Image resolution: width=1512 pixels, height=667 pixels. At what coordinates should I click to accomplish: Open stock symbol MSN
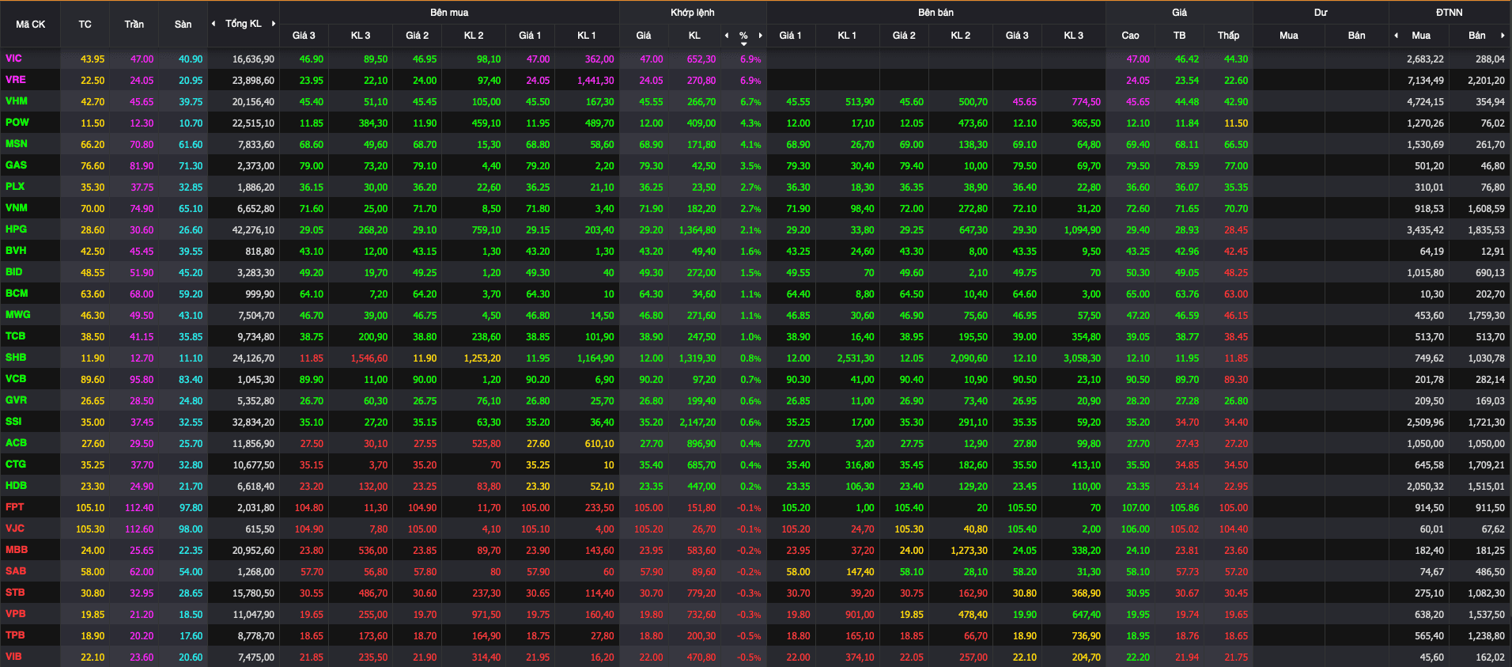16,144
